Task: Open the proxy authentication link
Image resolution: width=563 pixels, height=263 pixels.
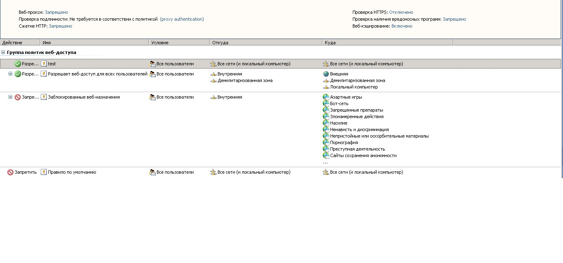Action: coord(182,19)
